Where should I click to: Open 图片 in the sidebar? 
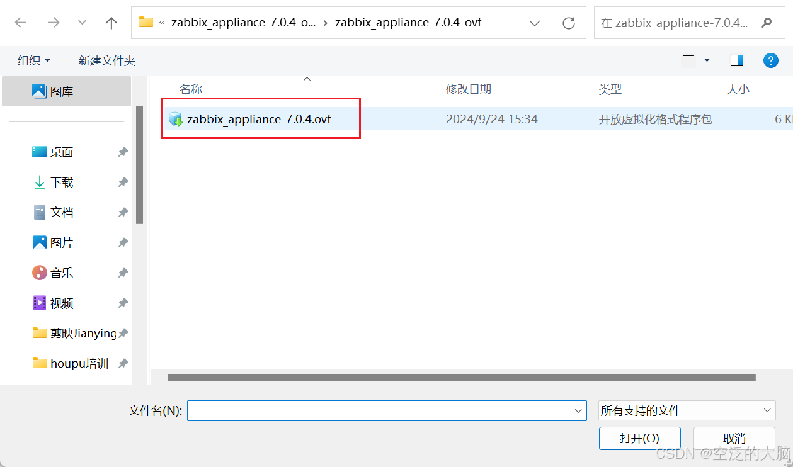(x=62, y=242)
